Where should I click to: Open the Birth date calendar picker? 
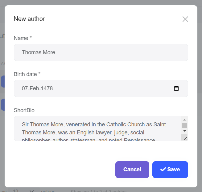tap(176, 88)
